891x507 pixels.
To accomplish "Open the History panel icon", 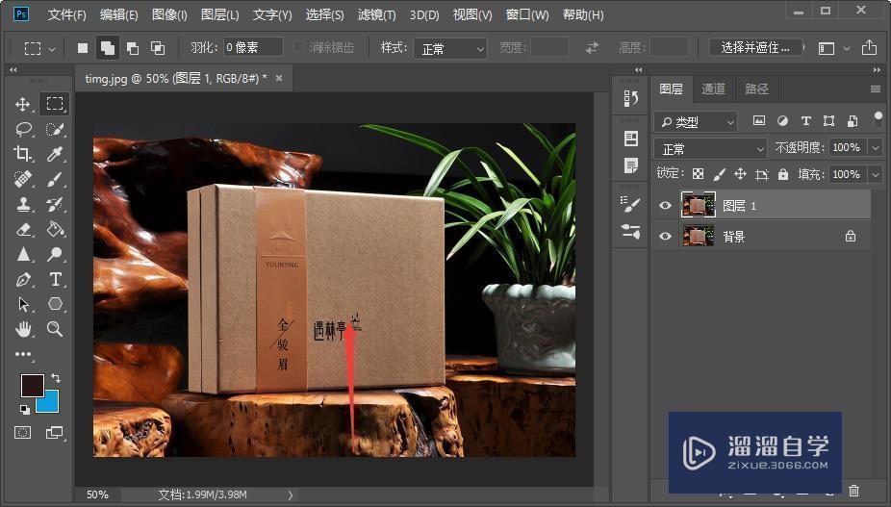I will (x=631, y=98).
